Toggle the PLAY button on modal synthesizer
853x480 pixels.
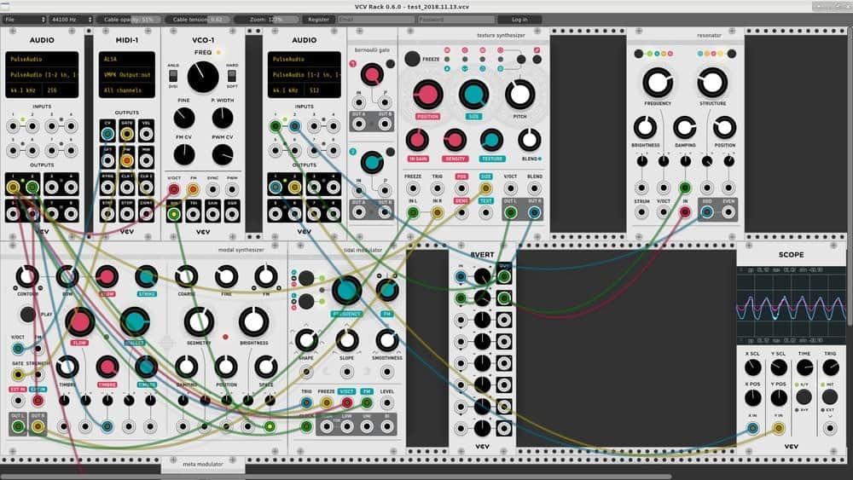(x=28, y=315)
